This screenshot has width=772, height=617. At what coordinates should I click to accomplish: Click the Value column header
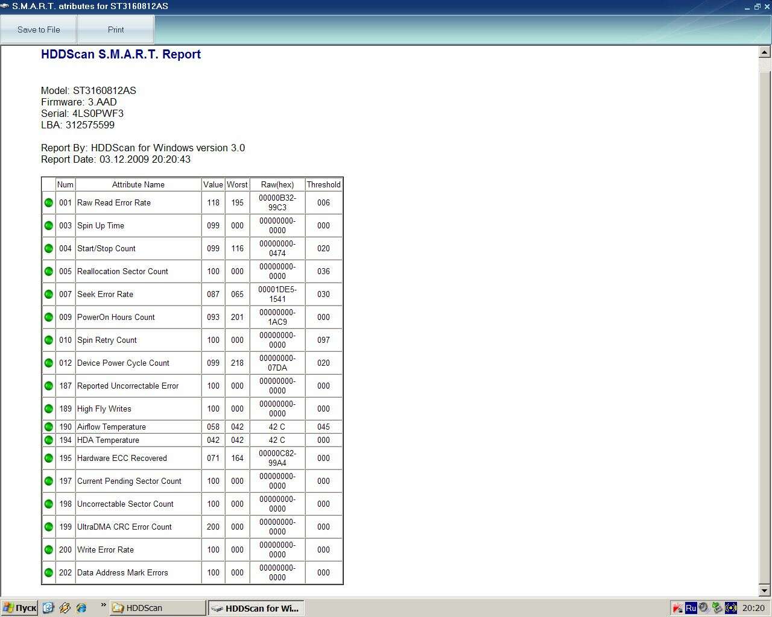tap(213, 184)
